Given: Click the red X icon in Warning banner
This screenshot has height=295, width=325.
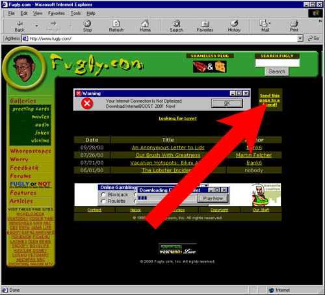Looking at the screenshot, I should (87, 103).
